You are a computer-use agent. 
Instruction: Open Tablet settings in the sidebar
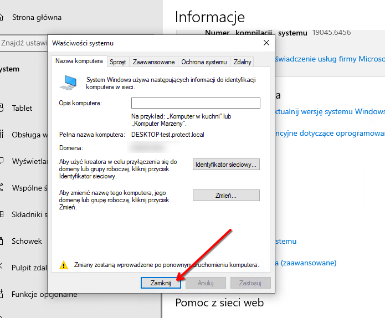pyautogui.click(x=22, y=108)
